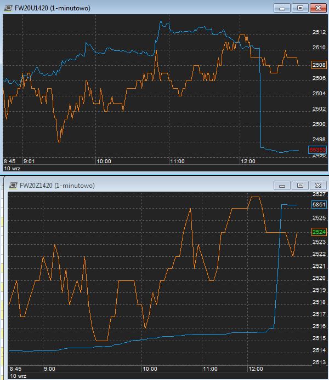Minimize the FW20Z1420 chart window
This screenshot has height=380, width=329.
282,186
